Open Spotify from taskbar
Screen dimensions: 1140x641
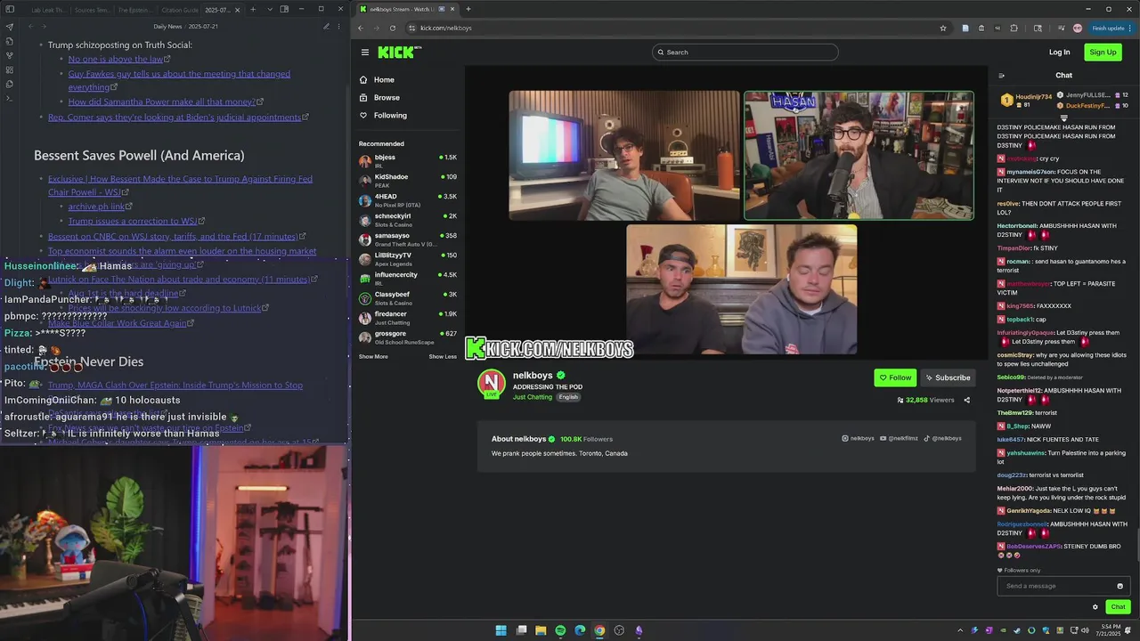[560, 630]
